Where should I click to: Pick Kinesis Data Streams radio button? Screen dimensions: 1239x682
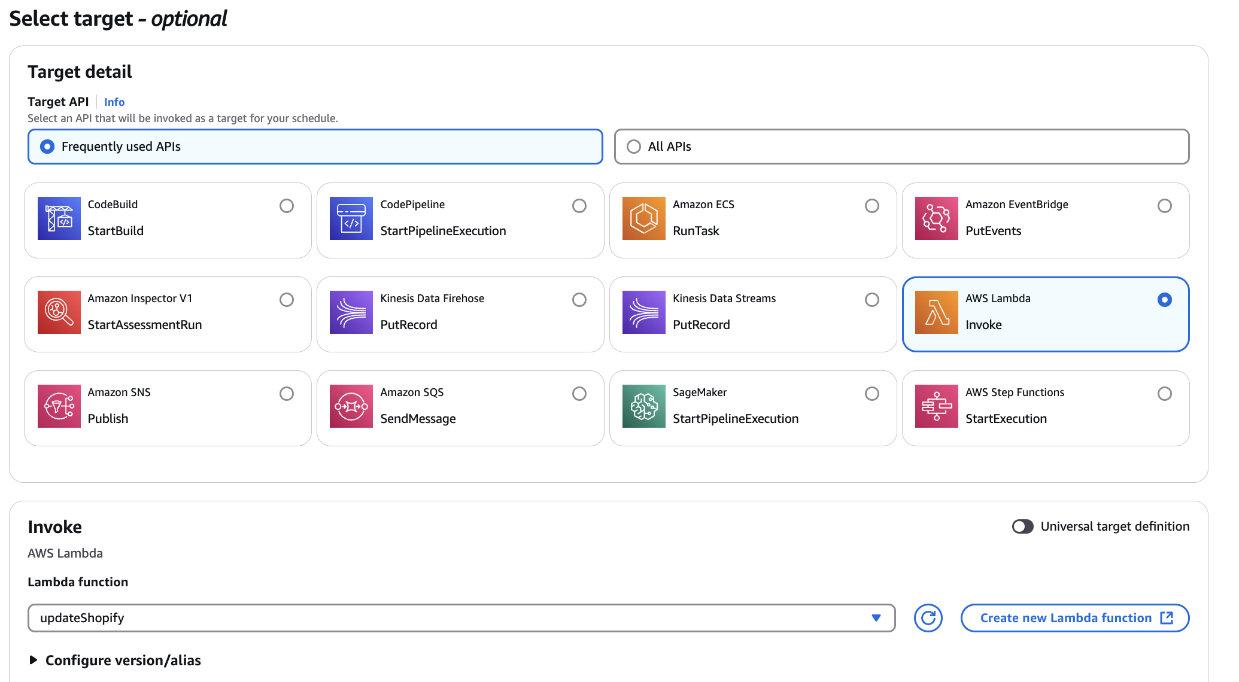872,300
